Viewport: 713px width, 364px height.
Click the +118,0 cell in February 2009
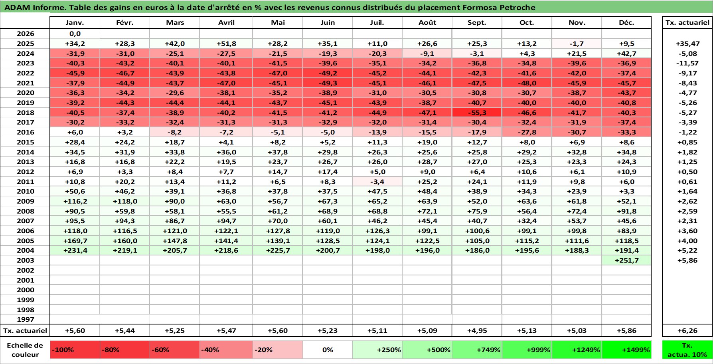(125, 201)
